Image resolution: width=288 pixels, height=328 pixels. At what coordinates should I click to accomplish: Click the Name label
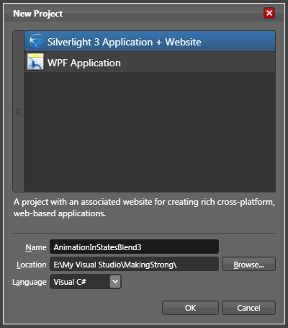[x=36, y=247]
